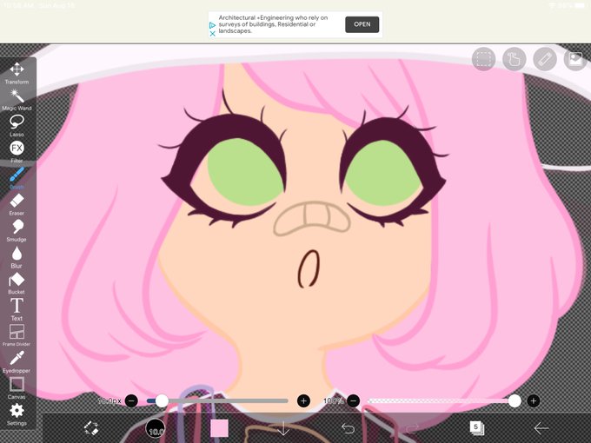Viewport: 591px width, 443px height.
Task: Click the brush thickness slider
Action: [x=217, y=400]
